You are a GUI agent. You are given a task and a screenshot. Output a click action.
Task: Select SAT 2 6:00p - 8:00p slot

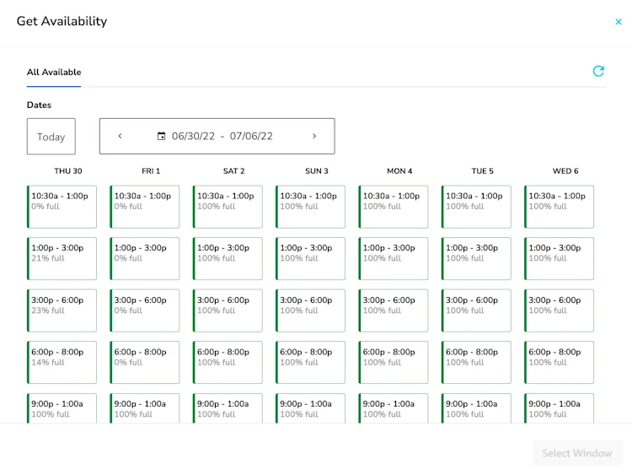point(228,363)
